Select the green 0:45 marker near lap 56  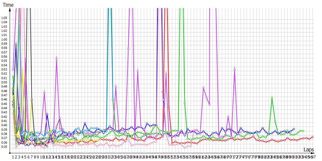pyautogui.click(x=185, y=103)
